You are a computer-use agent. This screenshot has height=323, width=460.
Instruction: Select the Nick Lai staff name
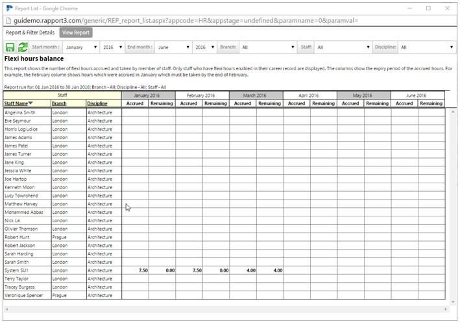(x=12, y=220)
